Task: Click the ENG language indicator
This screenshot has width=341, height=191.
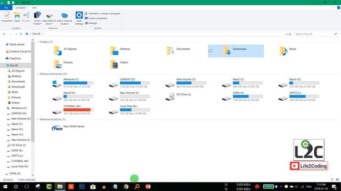Action: 309,187
